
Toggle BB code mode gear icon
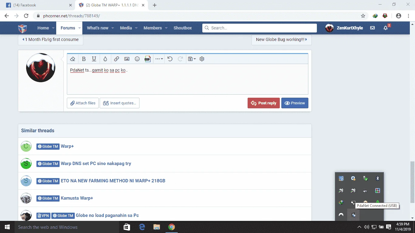(x=202, y=59)
